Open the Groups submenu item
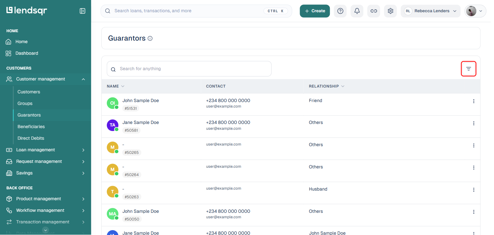 [x=25, y=104]
